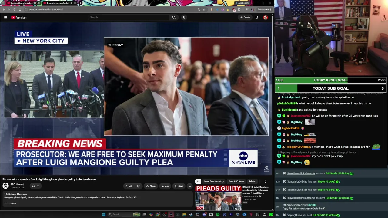Click Ask Gemini in Chrome title bar
Viewport: 388px width, 218px height.
242,3
